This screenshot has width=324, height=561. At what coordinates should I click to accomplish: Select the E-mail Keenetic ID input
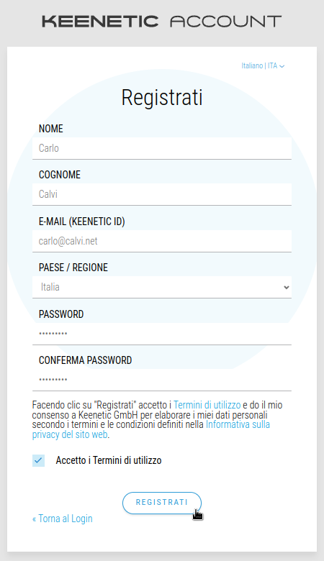point(162,241)
